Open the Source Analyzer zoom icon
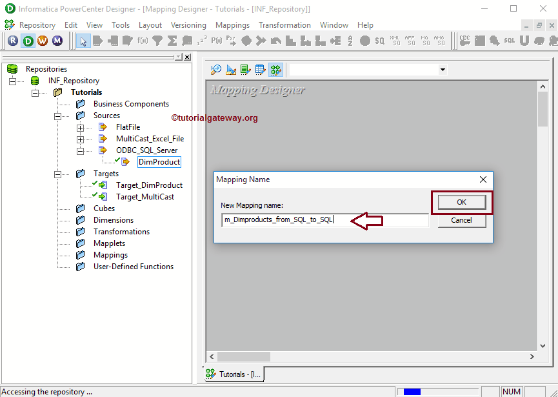558x397 pixels. click(x=215, y=70)
